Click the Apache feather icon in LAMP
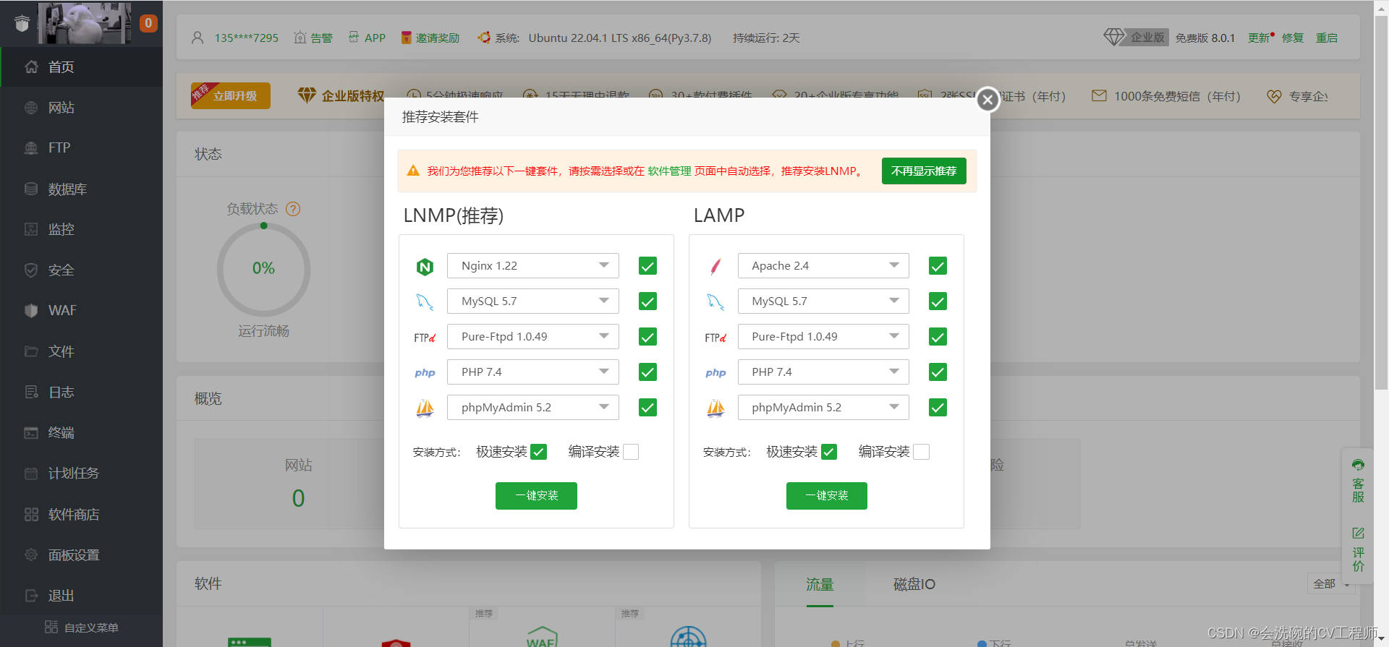The image size is (1389, 647). [x=715, y=267]
